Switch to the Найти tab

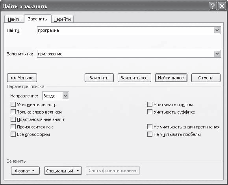point(14,19)
